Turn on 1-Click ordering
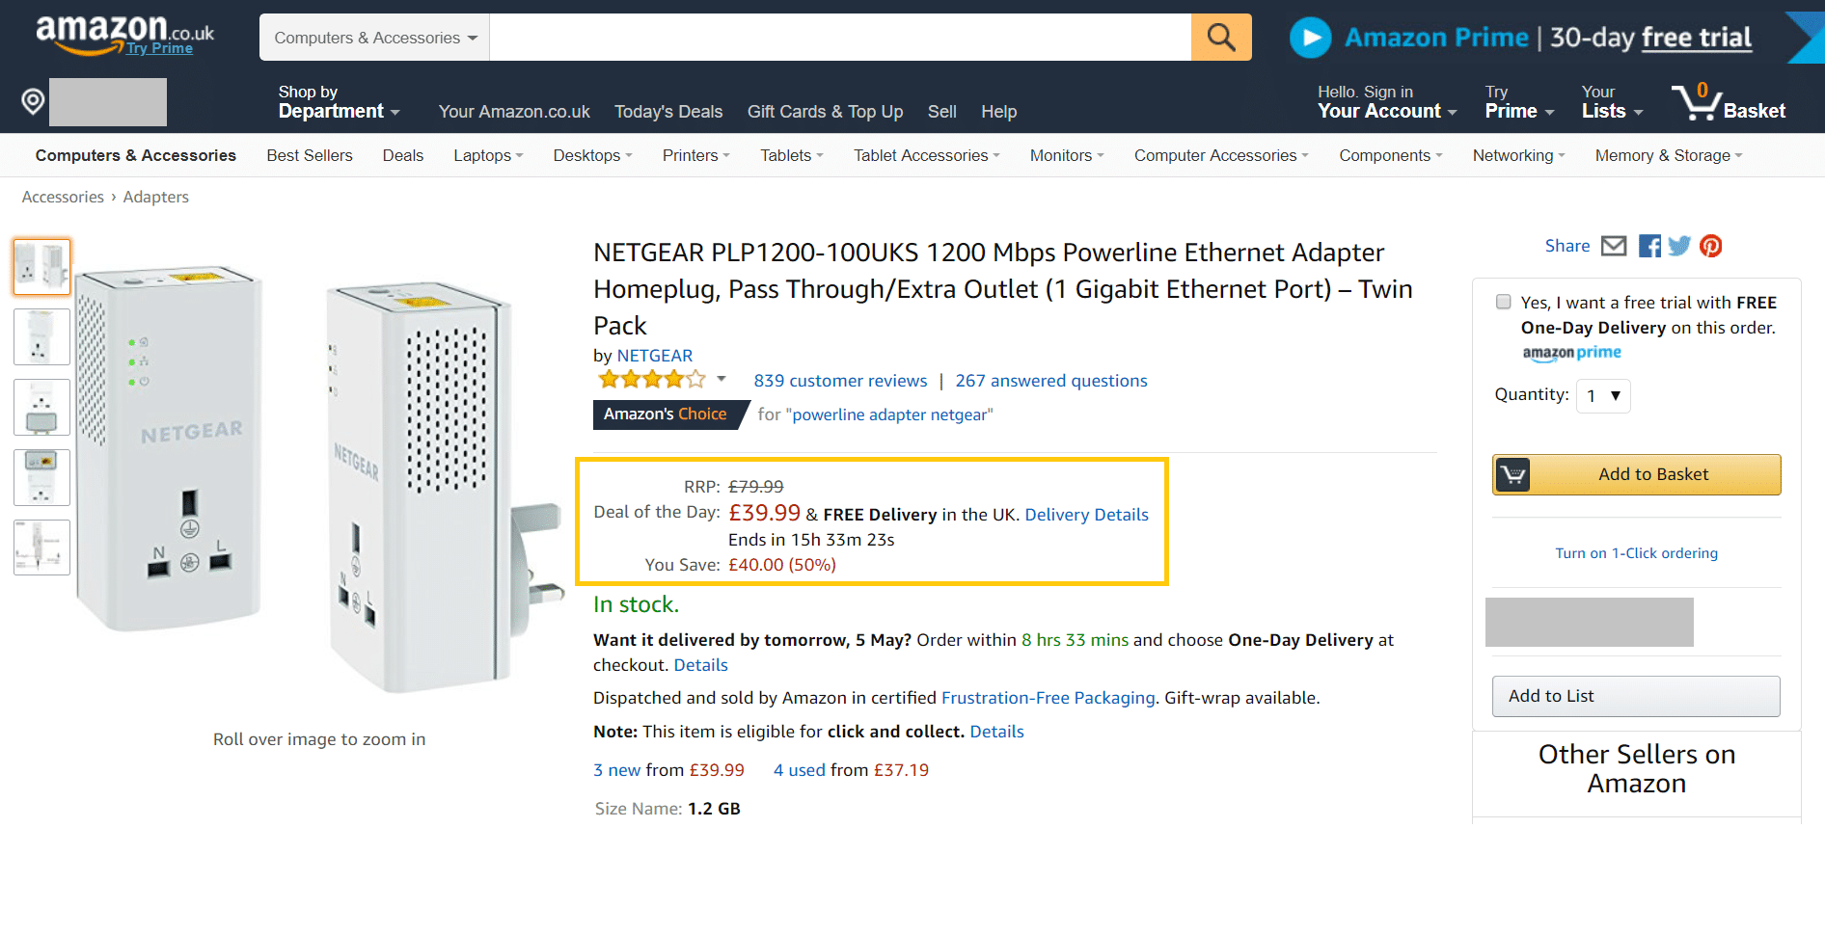The width and height of the screenshot is (1825, 935). click(1636, 553)
